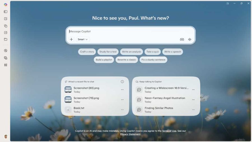Click the Attach a recent file to chat heading

81,82
